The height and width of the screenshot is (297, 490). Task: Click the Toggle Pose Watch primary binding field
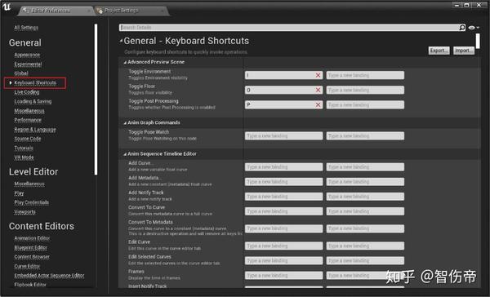[283, 135]
